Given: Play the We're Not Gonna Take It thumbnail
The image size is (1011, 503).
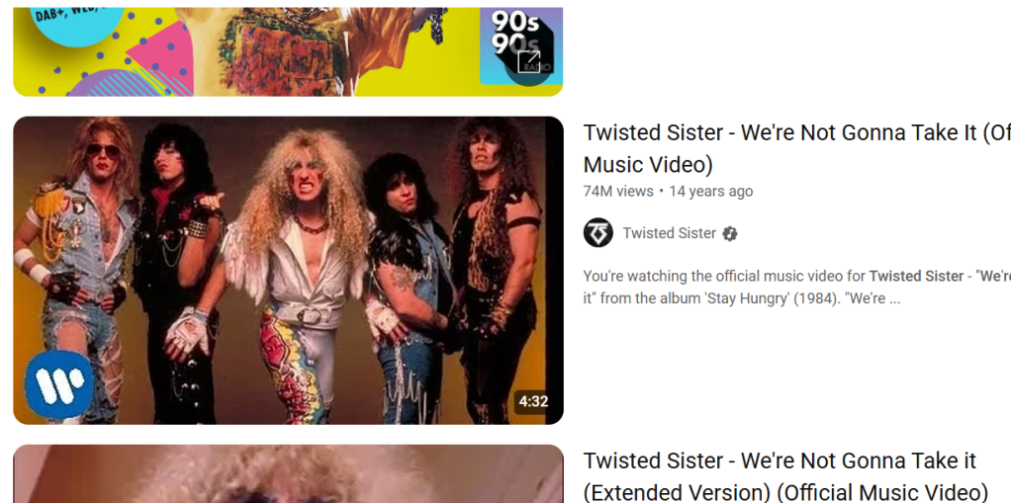Looking at the screenshot, I should 288,271.
